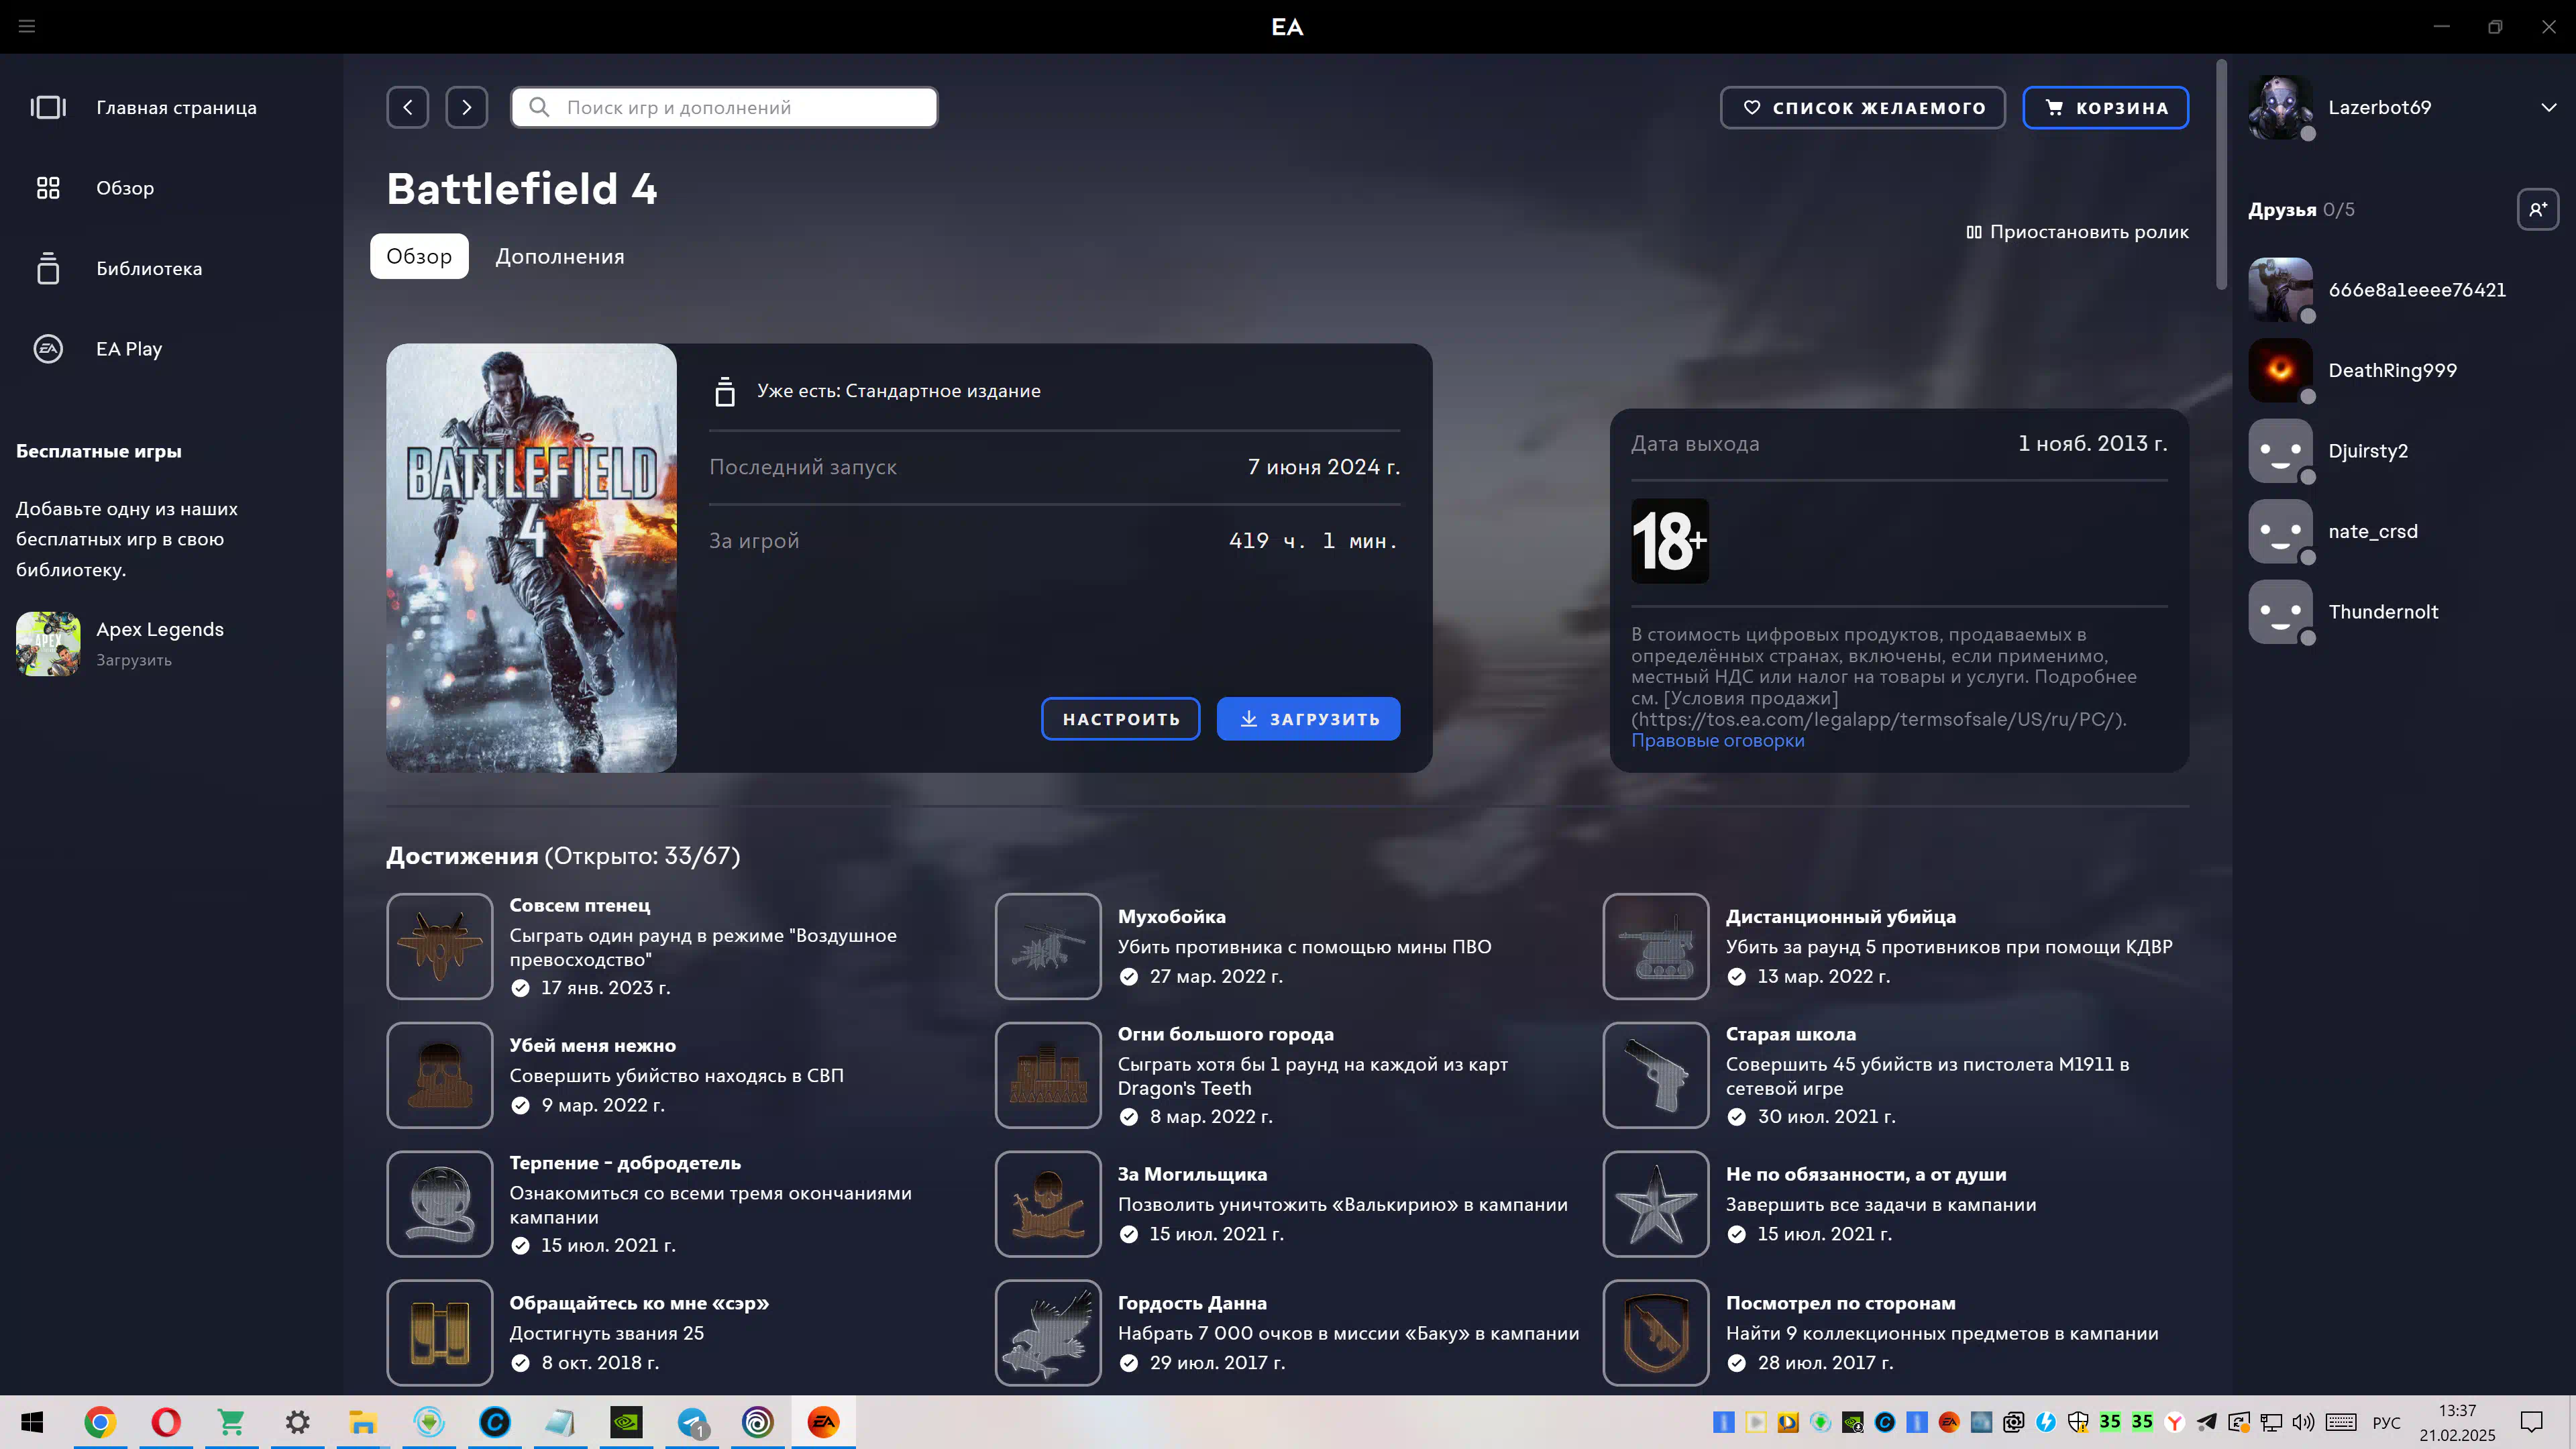Click the add friend icon

[2538, 209]
